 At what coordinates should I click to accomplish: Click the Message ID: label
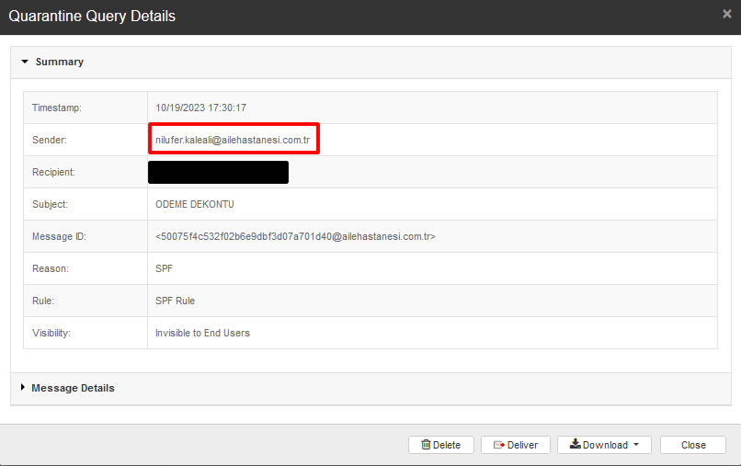(59, 236)
